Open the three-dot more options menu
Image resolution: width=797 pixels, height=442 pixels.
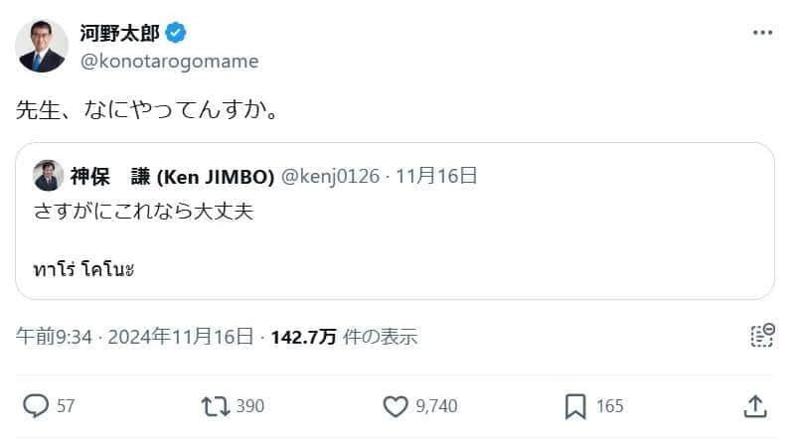pos(762,33)
